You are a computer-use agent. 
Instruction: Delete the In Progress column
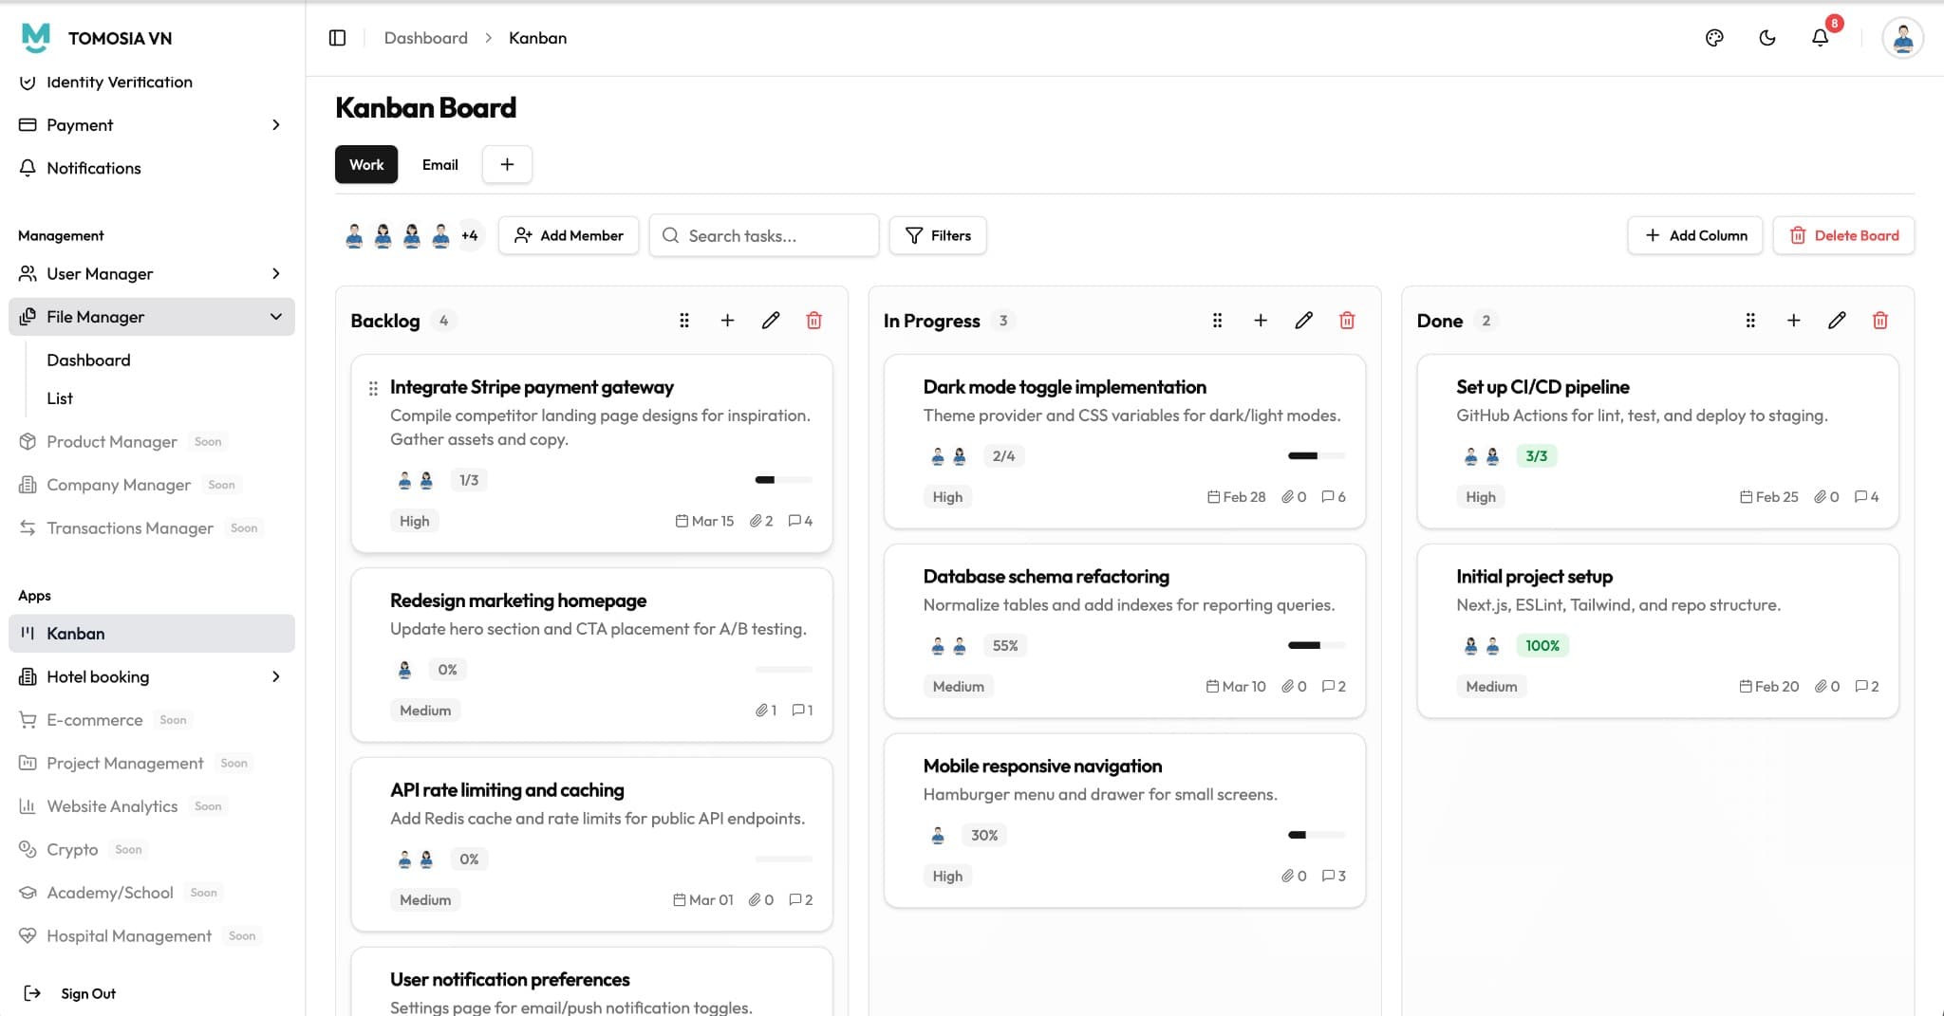click(1347, 321)
